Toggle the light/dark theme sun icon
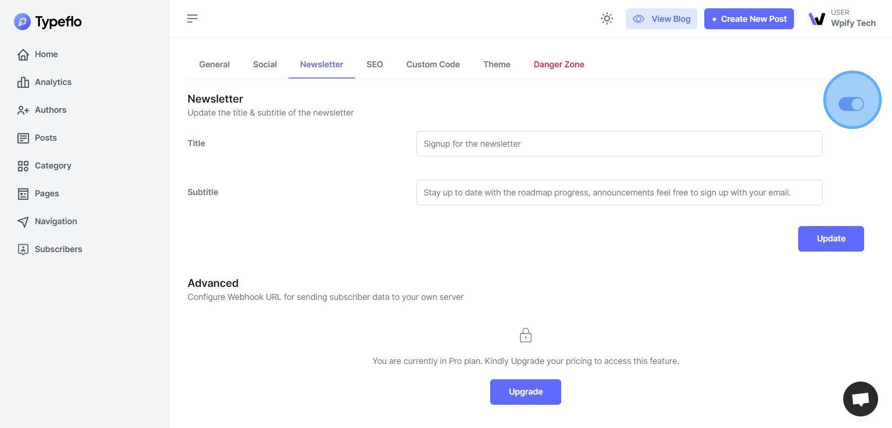 click(x=607, y=19)
